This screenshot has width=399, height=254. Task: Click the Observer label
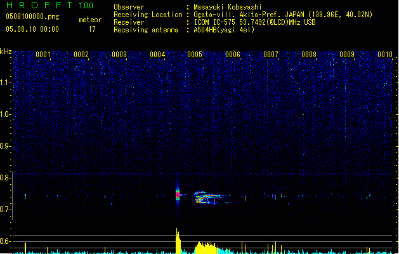point(129,7)
